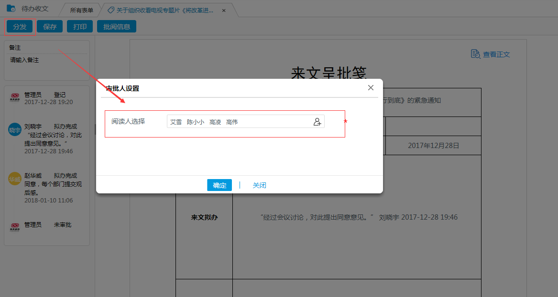Confirm reader settings with 确定
558x297 pixels.
click(219, 185)
